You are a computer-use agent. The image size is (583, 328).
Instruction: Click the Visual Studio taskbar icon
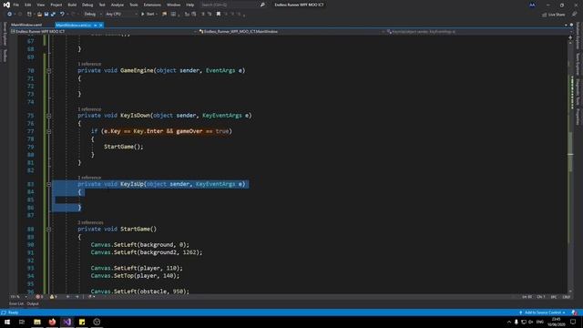click(66, 322)
